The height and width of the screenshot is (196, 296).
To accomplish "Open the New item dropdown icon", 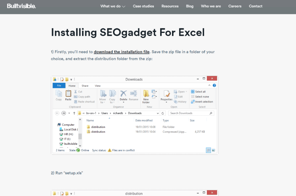I will tap(154, 92).
